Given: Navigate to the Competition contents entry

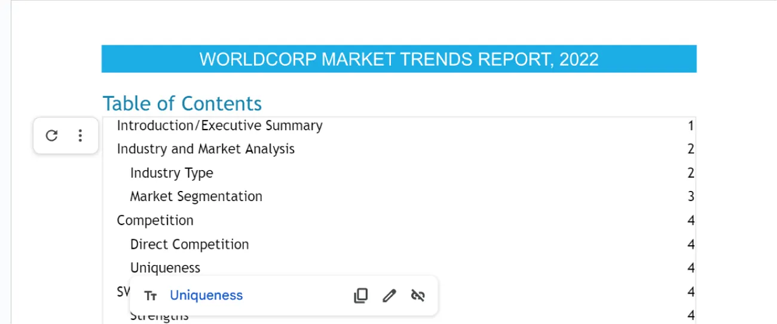Looking at the screenshot, I should click(155, 220).
